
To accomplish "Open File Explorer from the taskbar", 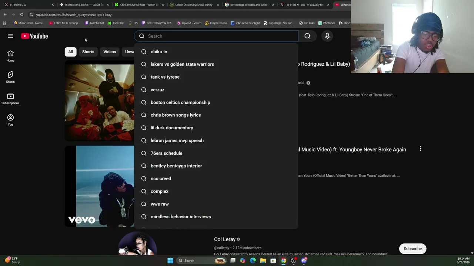I will [x=263, y=260].
